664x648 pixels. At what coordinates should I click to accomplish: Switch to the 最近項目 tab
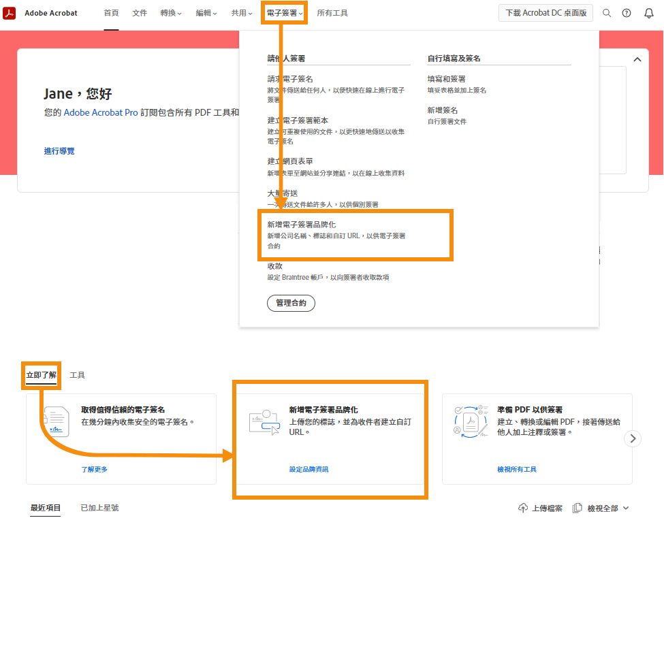(x=46, y=508)
